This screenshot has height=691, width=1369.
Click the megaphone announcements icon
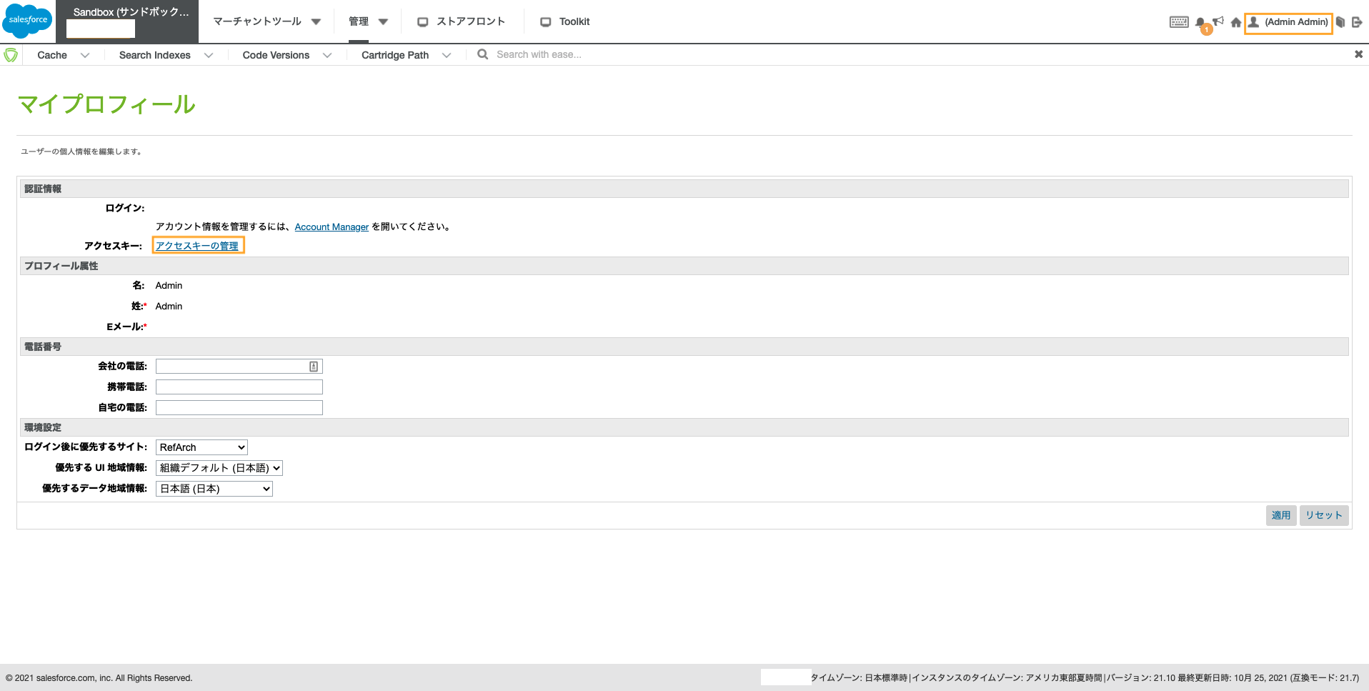(x=1218, y=20)
